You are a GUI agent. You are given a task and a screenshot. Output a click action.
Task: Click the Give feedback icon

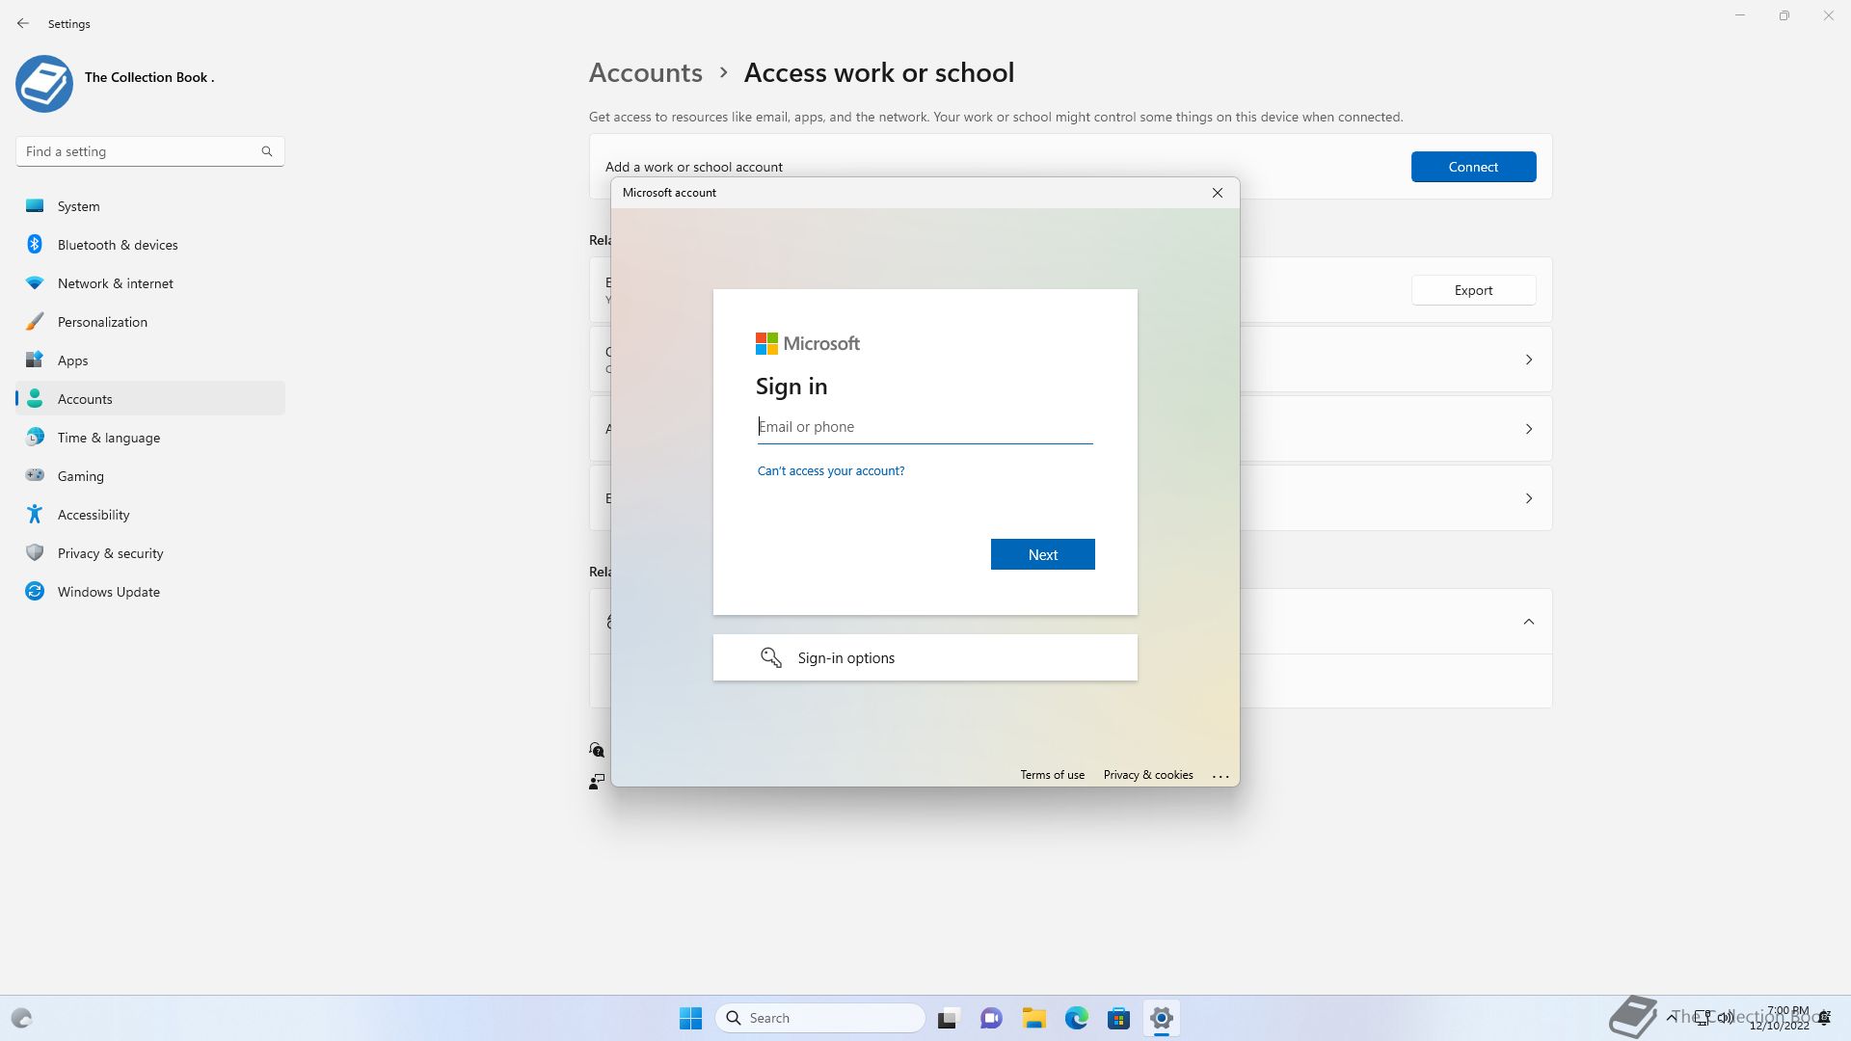pos(597,781)
